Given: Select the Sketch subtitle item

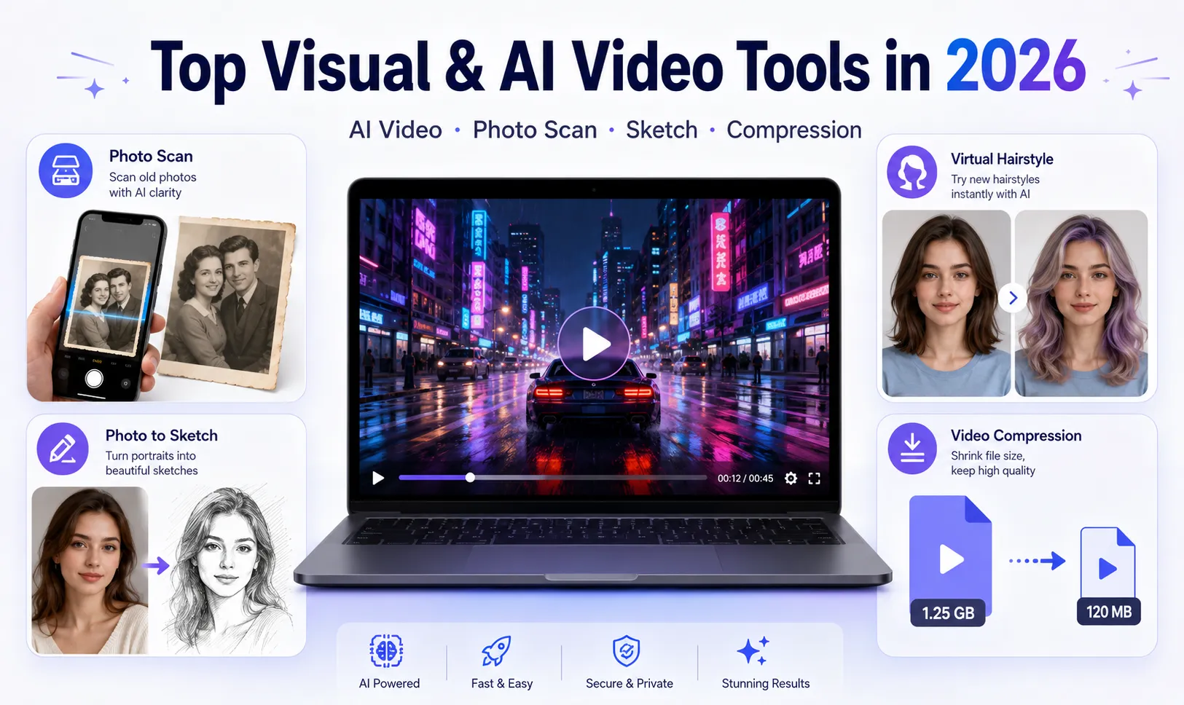Looking at the screenshot, I should (662, 130).
